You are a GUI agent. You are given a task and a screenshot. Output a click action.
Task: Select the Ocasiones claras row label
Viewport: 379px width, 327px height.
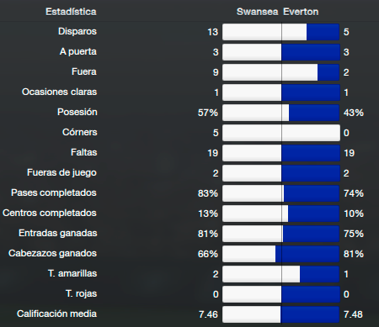tap(60, 92)
